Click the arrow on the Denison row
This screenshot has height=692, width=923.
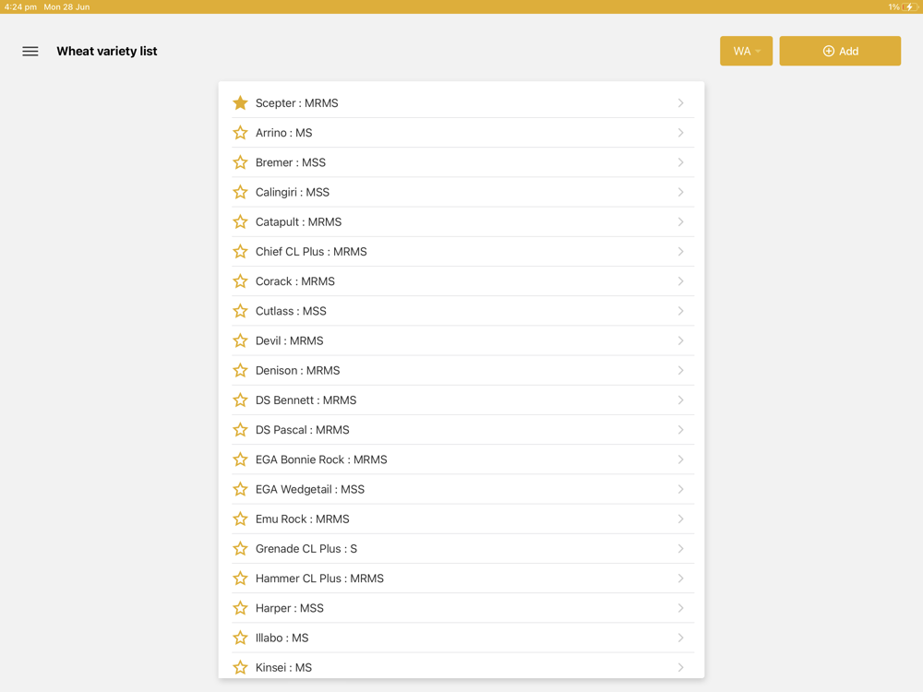680,370
